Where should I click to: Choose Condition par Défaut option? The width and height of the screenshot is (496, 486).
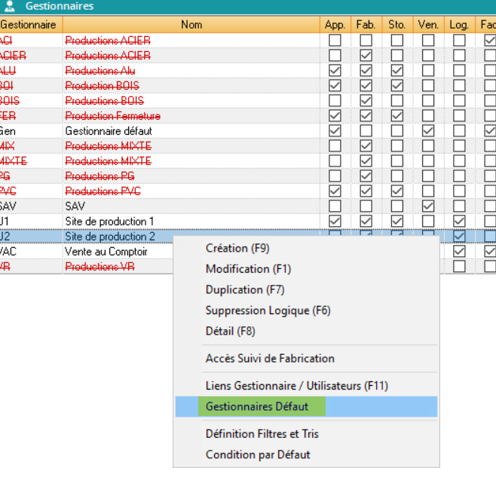point(258,454)
